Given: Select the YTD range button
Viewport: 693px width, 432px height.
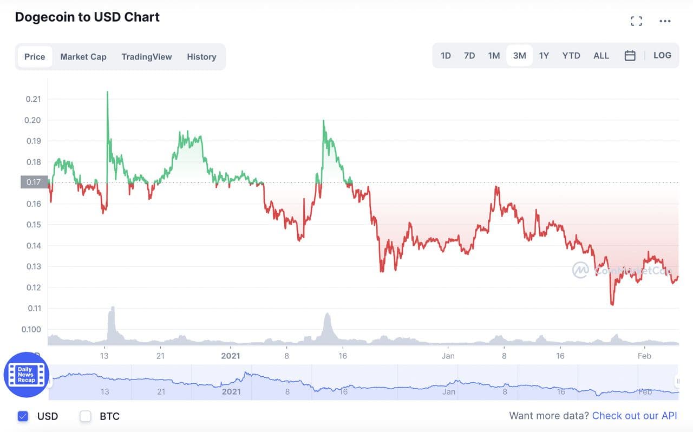Looking at the screenshot, I should coord(571,56).
